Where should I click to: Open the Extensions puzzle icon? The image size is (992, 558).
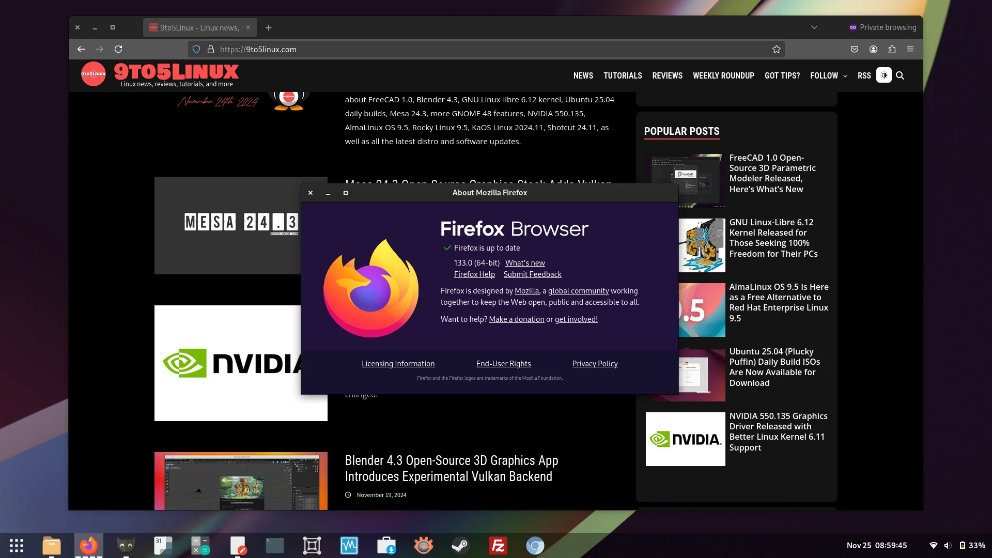[892, 49]
